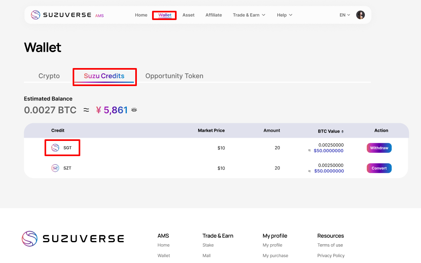The height and width of the screenshot is (263, 421).
Task: Toggle balance visibility eye icon
Action: pyautogui.click(x=134, y=110)
